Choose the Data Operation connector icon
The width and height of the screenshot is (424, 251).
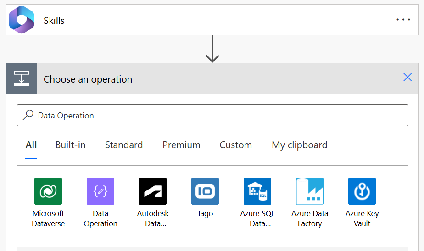100,191
